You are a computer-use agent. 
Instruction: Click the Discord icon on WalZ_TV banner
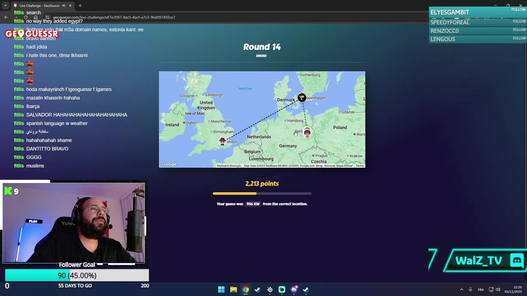tap(517, 261)
